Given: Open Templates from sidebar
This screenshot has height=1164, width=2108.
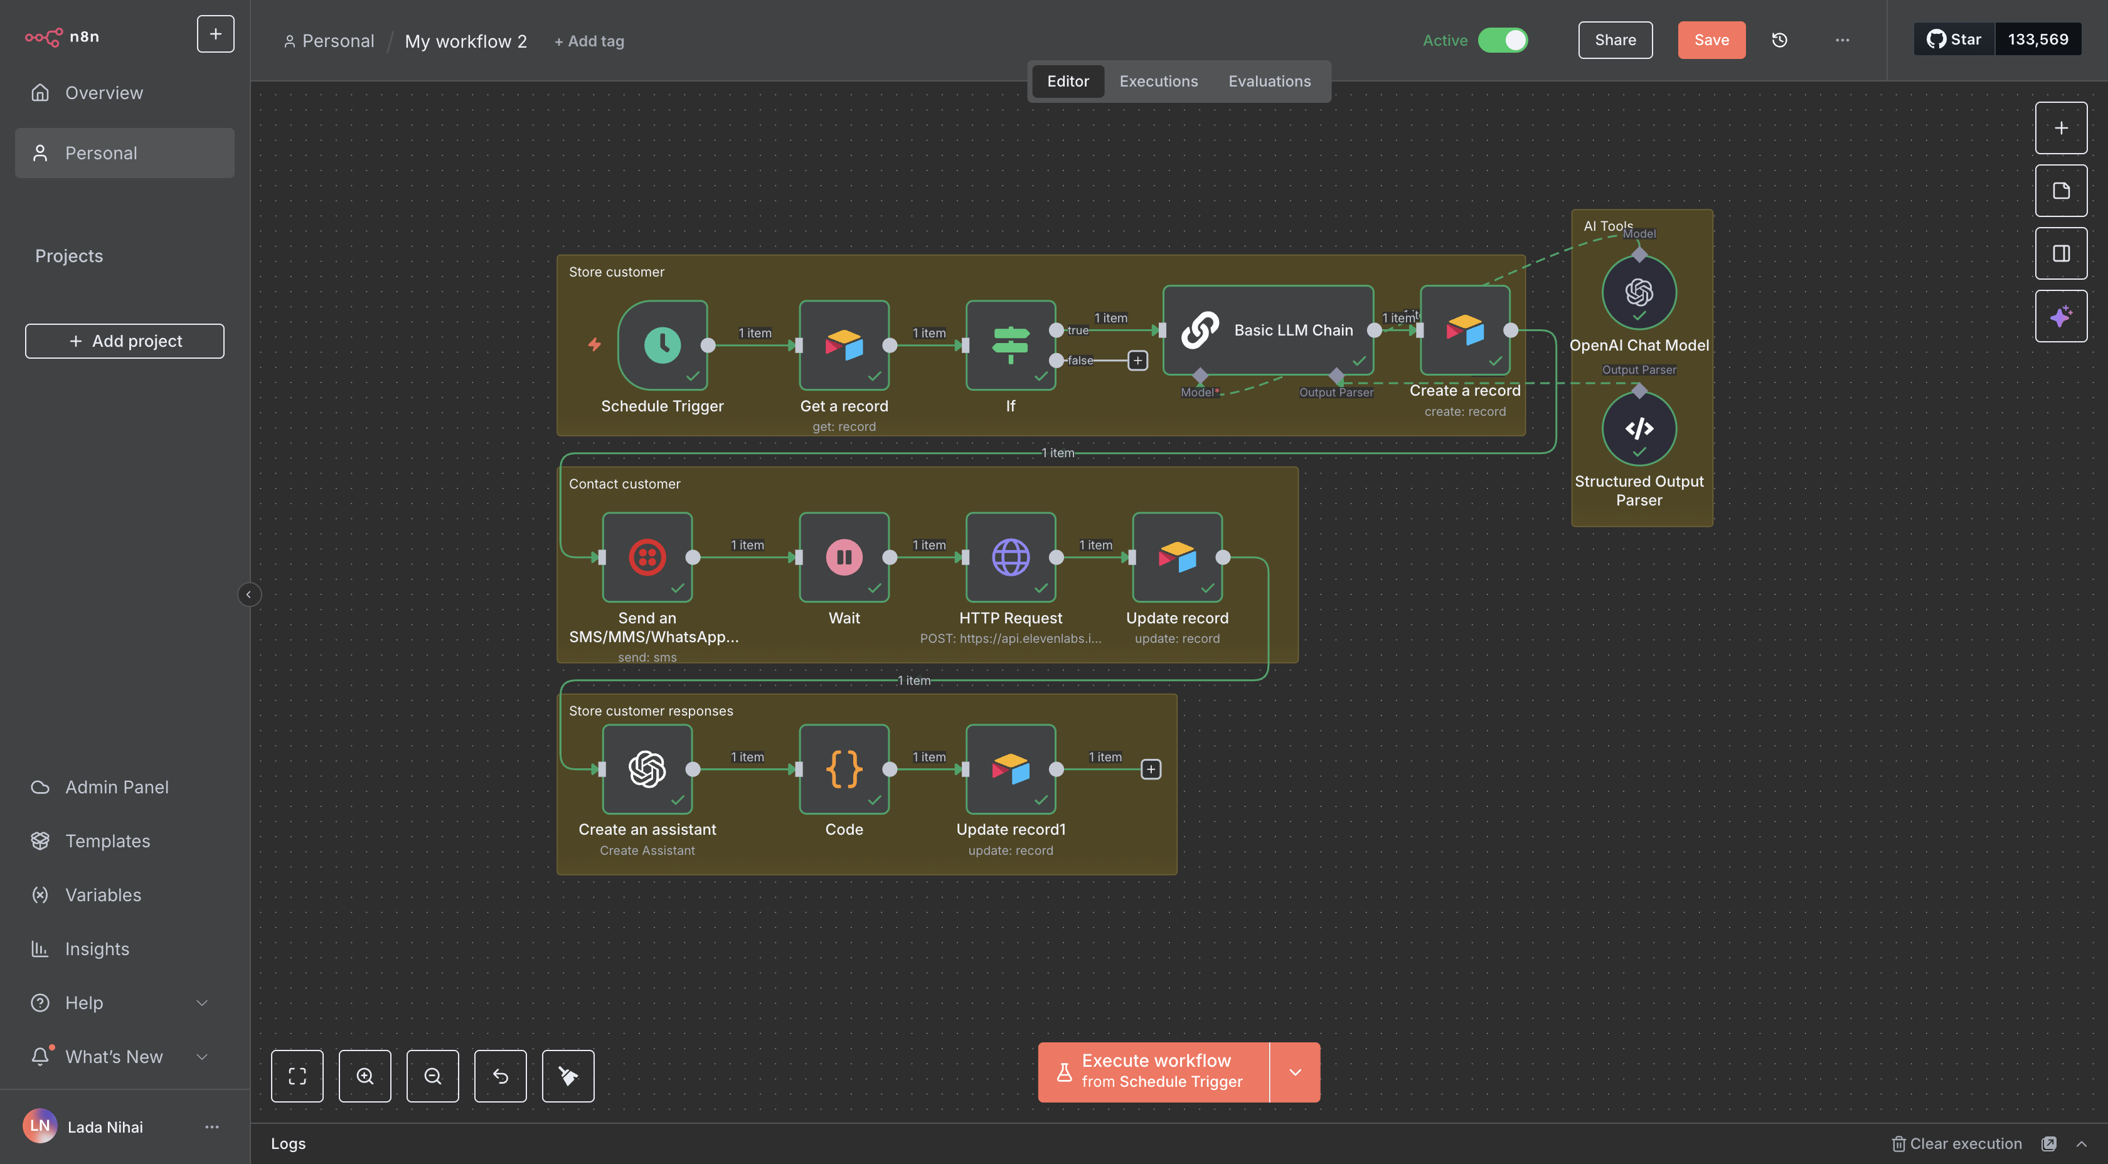Looking at the screenshot, I should point(124,841).
